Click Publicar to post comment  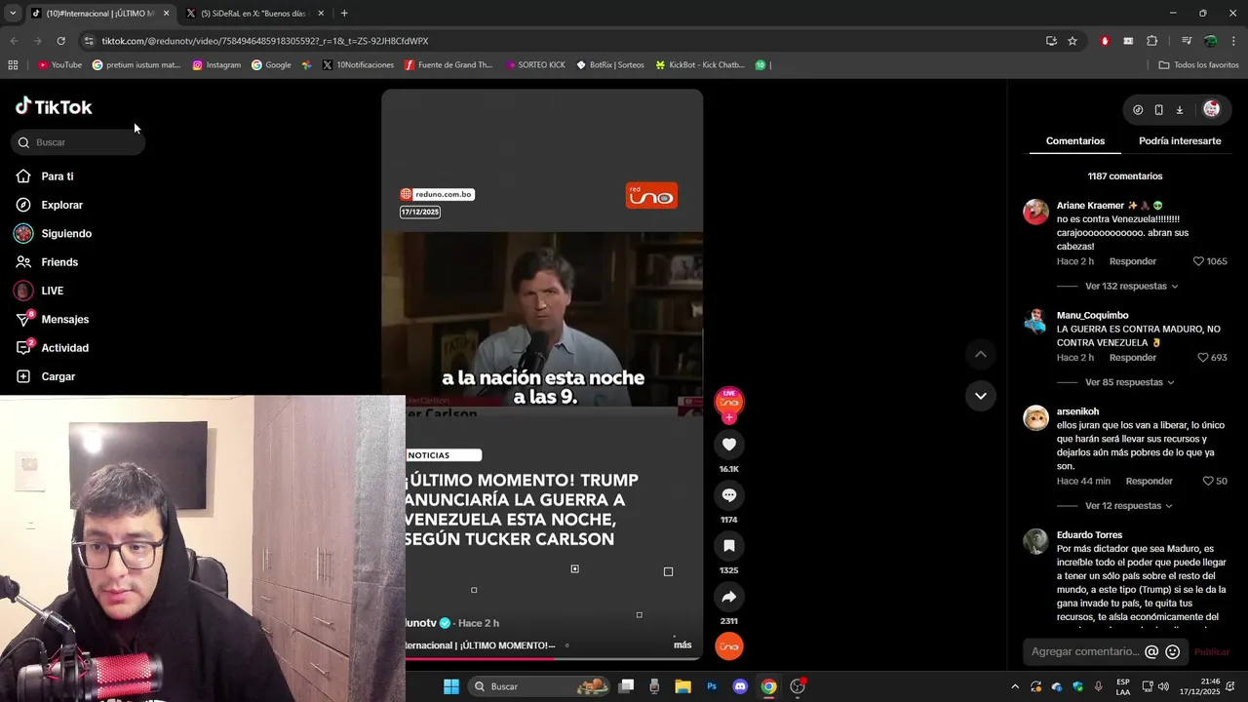tap(1212, 651)
